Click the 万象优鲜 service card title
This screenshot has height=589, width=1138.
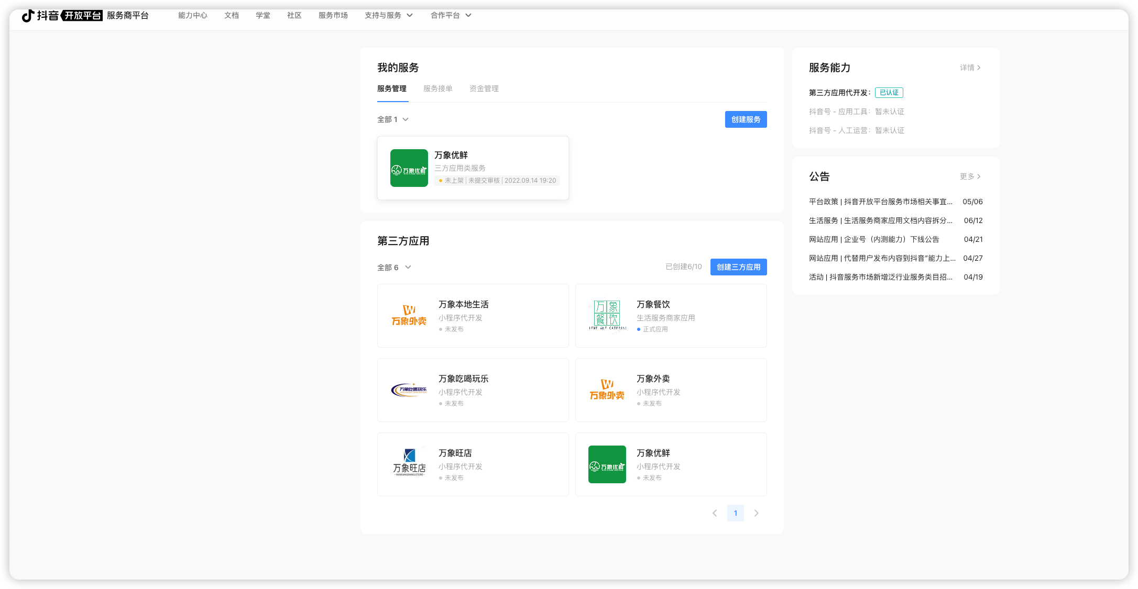click(451, 155)
